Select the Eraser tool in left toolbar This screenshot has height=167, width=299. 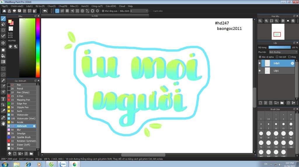tap(3, 24)
